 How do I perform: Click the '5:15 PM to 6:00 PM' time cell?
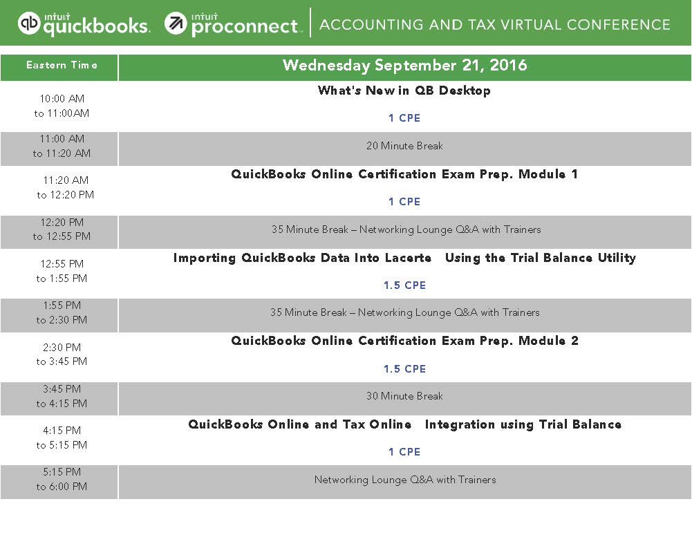(59, 482)
